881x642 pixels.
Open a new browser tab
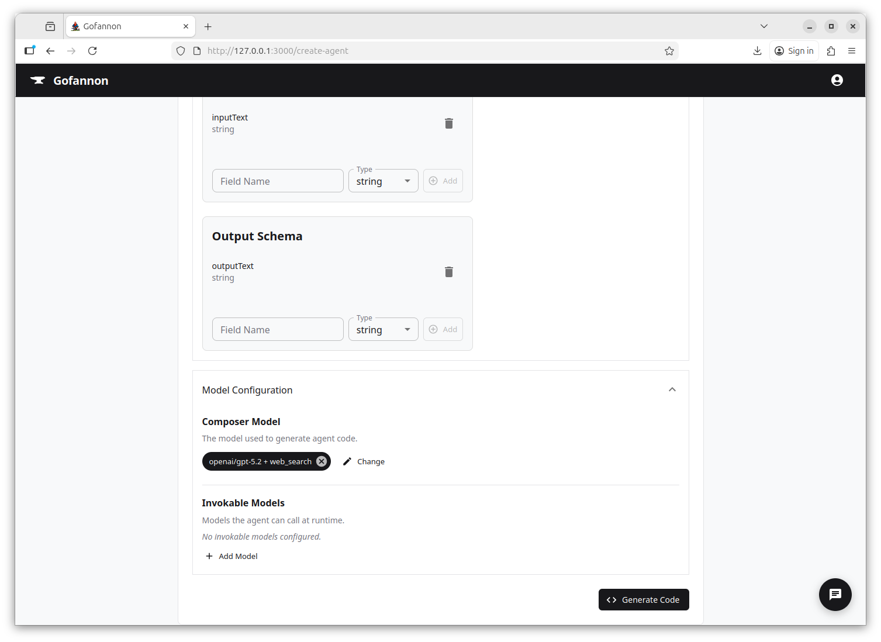click(x=208, y=26)
